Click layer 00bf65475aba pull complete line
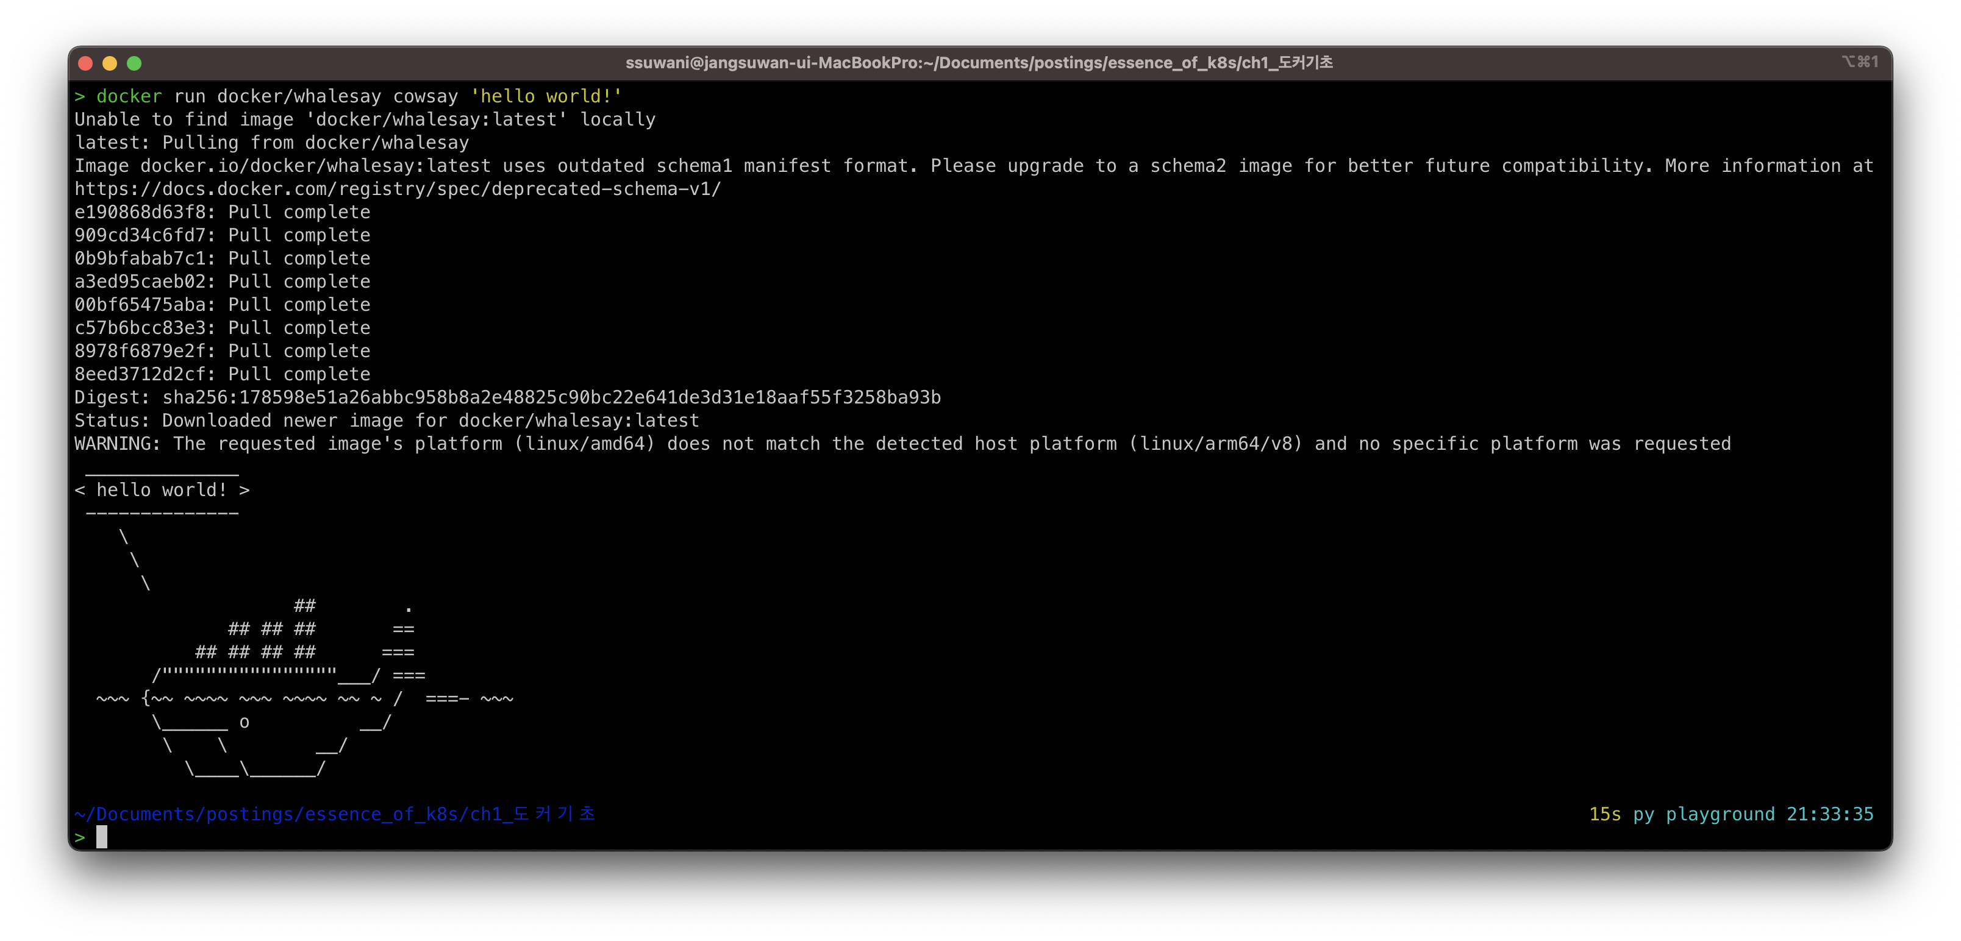The image size is (1961, 941). pyautogui.click(x=223, y=305)
